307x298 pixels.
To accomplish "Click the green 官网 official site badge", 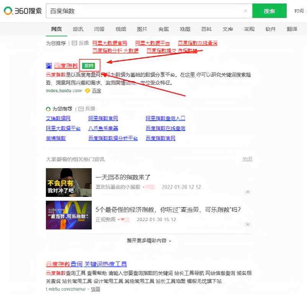I will (89, 65).
